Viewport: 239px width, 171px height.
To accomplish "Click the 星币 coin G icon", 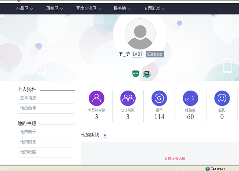I will 159,98.
